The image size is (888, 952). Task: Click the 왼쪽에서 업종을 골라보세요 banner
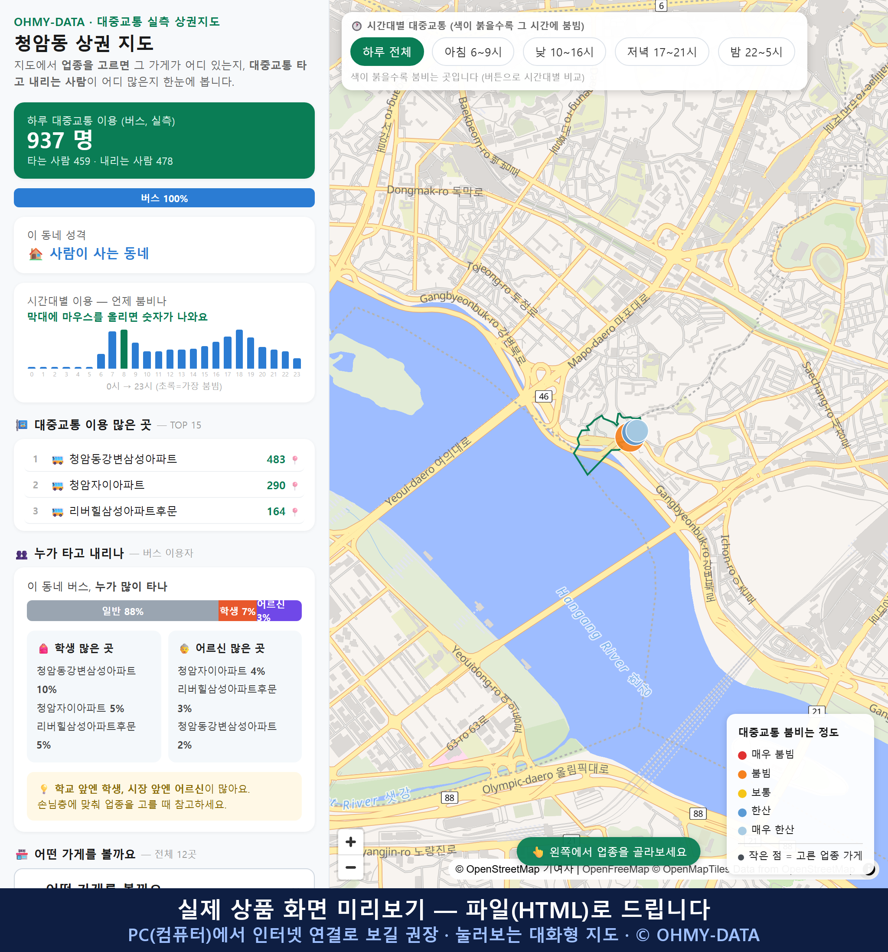pos(608,852)
